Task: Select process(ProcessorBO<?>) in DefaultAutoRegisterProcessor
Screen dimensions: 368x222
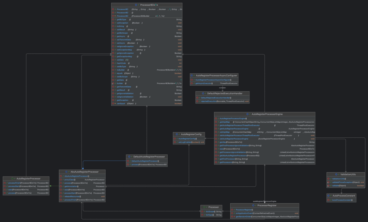Action: [147, 165]
